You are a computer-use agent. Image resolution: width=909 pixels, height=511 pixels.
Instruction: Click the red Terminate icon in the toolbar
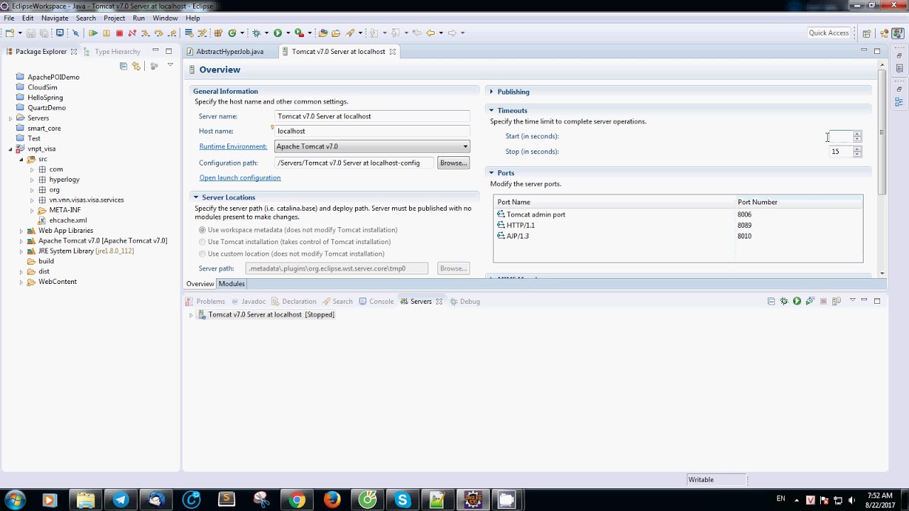pos(119,33)
